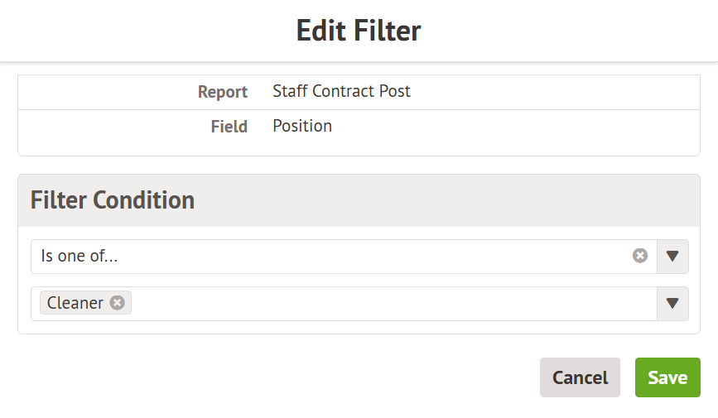
Task: Click the Report label
Action: click(223, 92)
